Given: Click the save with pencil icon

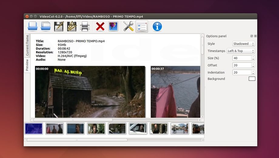Looking at the screenshot, I should pos(59,26).
